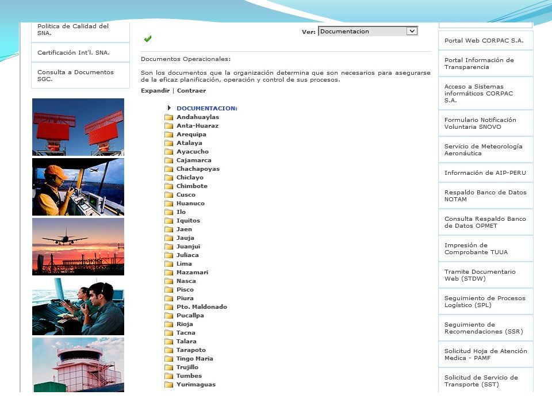Viewport: 552px width, 414px height.
Task: Open Servicio de Meteorología Aeronáutica
Action: coord(486,149)
